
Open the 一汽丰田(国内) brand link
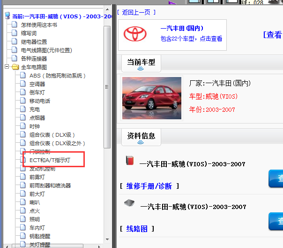click(x=182, y=28)
